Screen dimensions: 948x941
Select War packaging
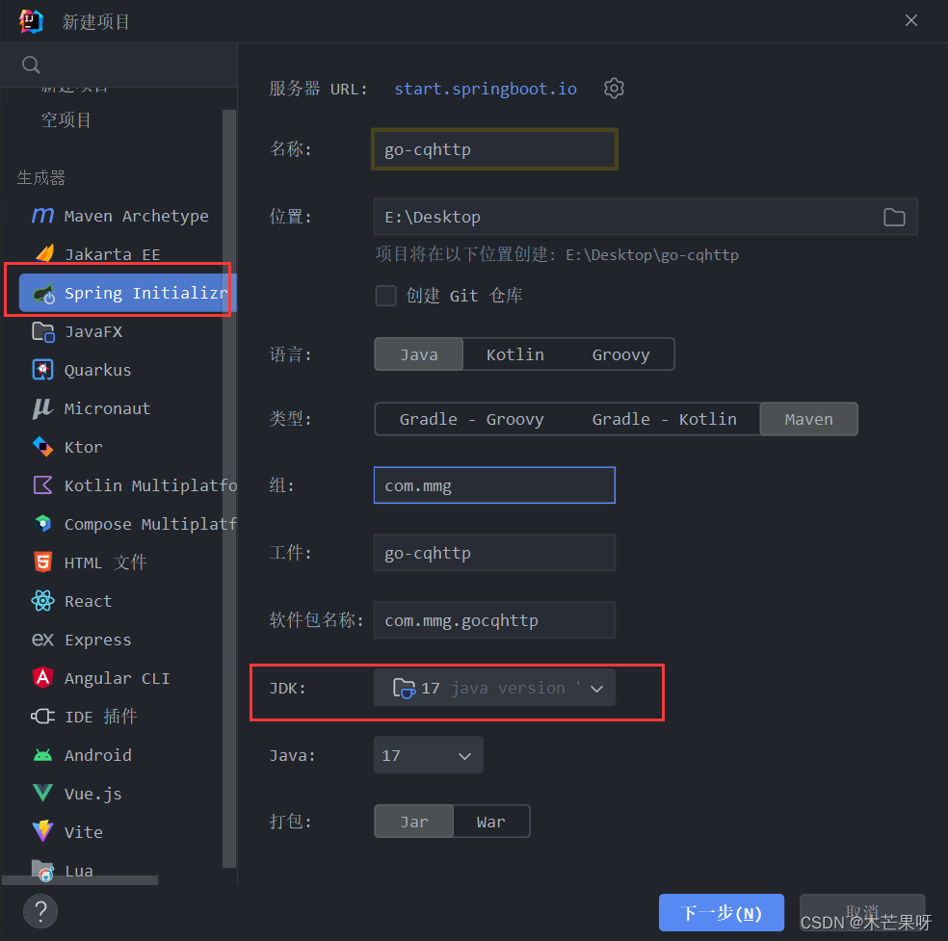[491, 822]
